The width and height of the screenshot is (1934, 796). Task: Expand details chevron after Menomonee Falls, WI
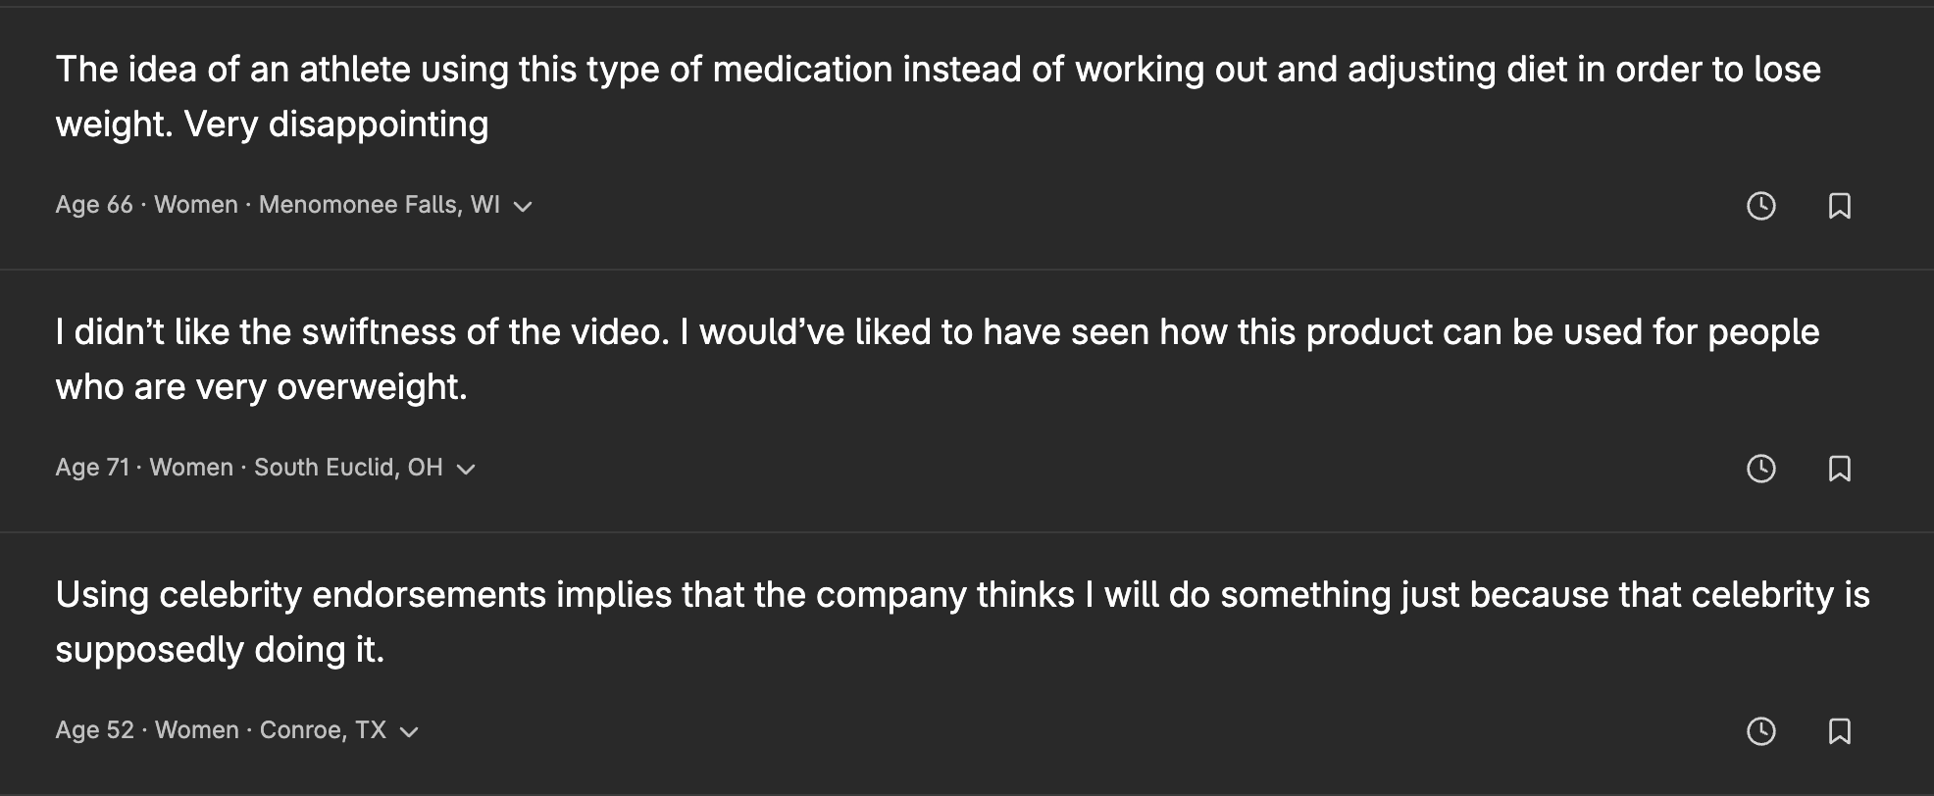click(523, 206)
